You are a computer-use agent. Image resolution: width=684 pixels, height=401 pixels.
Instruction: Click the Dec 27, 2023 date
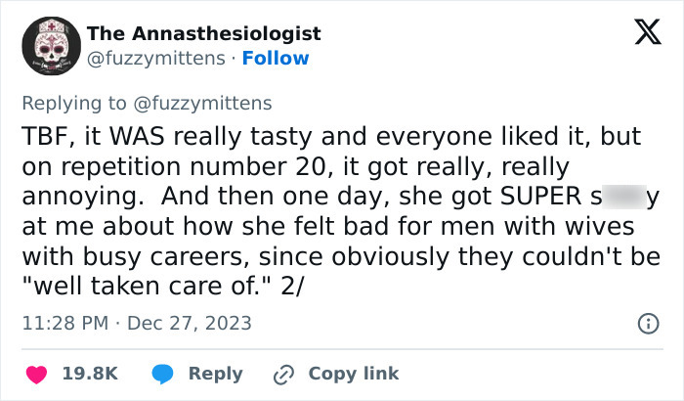coord(188,323)
